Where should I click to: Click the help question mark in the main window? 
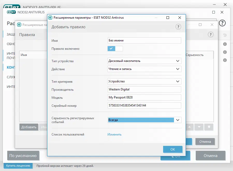(222, 23)
